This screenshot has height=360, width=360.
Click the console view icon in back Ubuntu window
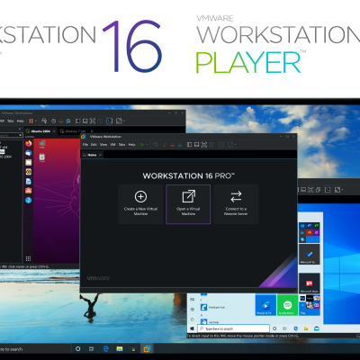[x=110, y=121]
